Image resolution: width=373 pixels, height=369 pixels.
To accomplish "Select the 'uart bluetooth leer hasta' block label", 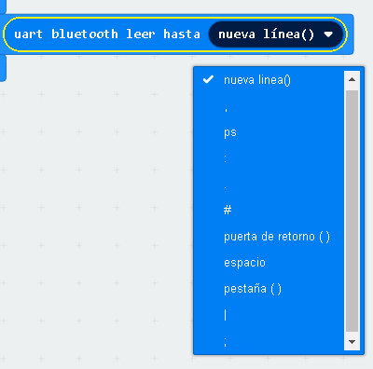I will click(x=107, y=34).
